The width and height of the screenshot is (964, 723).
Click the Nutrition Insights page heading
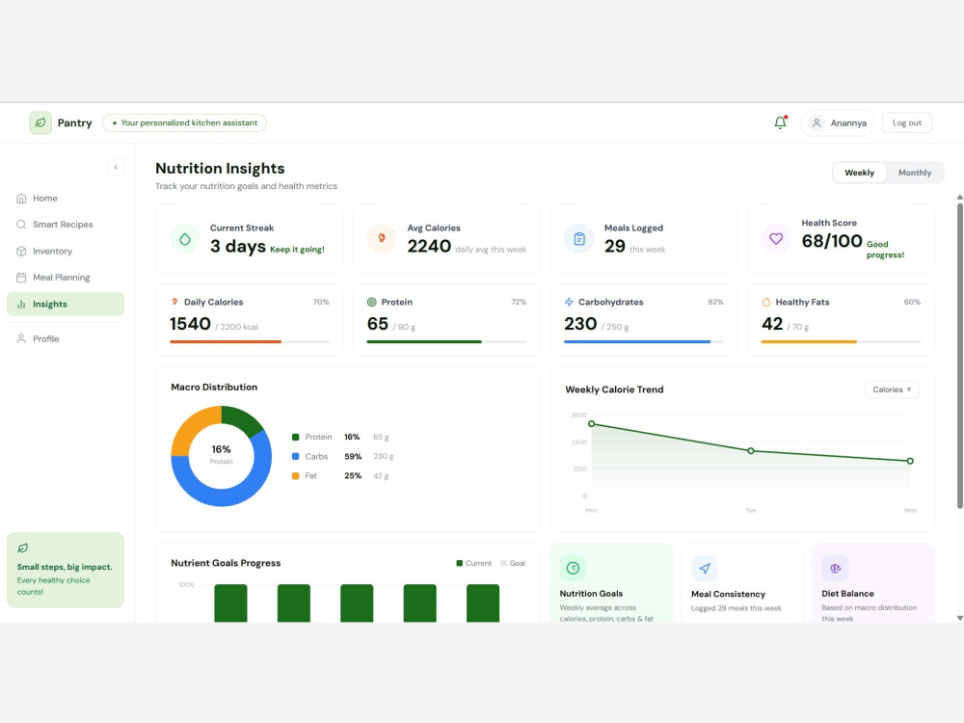[220, 169]
